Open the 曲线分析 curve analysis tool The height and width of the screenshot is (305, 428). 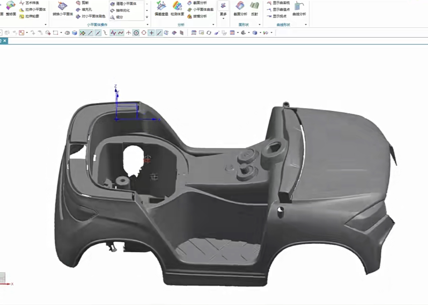click(299, 8)
